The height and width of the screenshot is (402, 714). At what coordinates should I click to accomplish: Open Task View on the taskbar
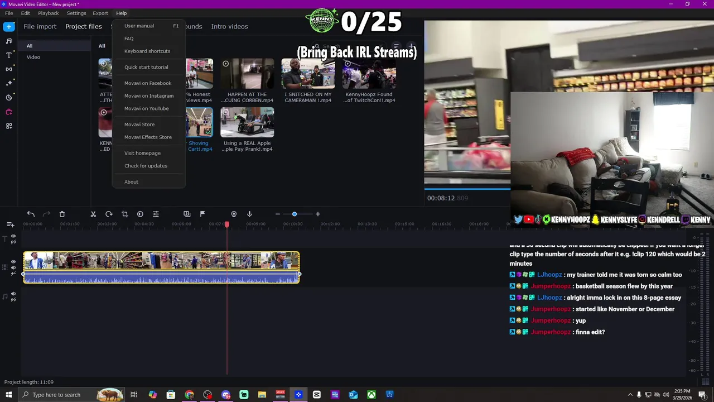coord(134,395)
